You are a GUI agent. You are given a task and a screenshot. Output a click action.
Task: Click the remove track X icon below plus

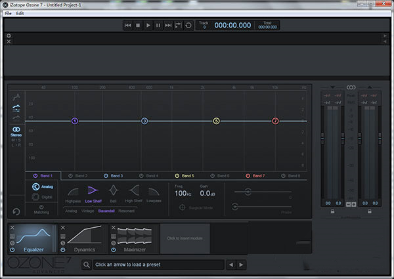pyautogui.click(x=9, y=41)
